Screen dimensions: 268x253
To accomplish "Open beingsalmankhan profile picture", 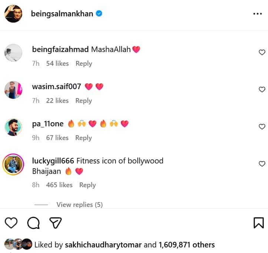I will pos(13,14).
